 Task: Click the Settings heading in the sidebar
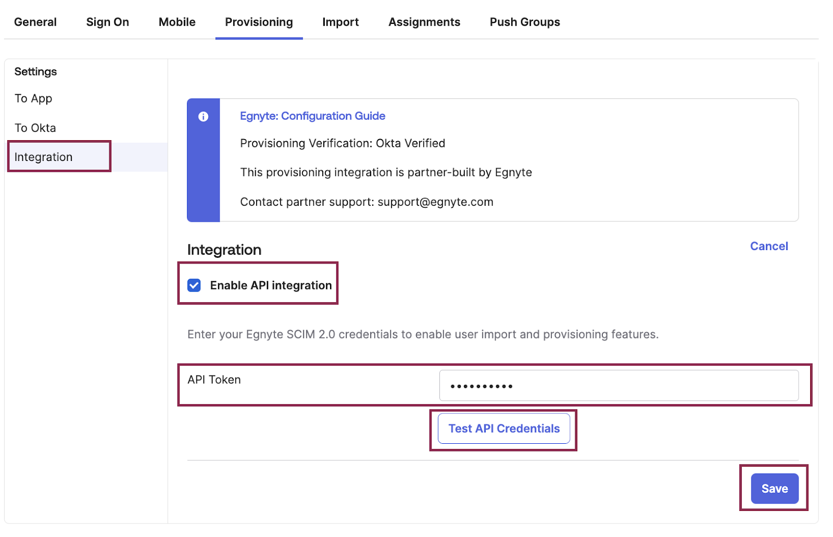pos(35,71)
